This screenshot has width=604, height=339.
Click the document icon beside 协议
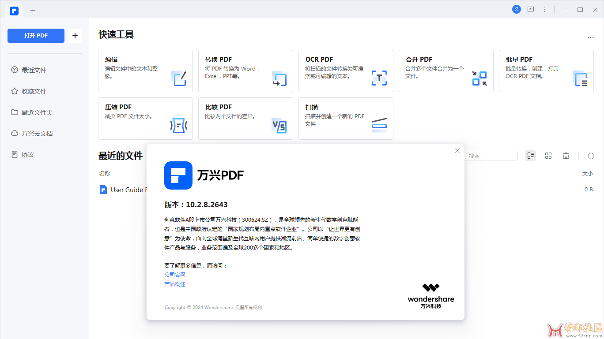[x=15, y=154]
